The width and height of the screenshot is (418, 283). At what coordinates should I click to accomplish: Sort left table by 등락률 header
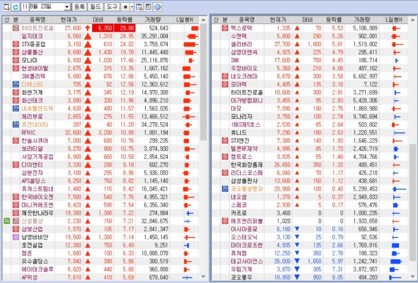click(124, 20)
